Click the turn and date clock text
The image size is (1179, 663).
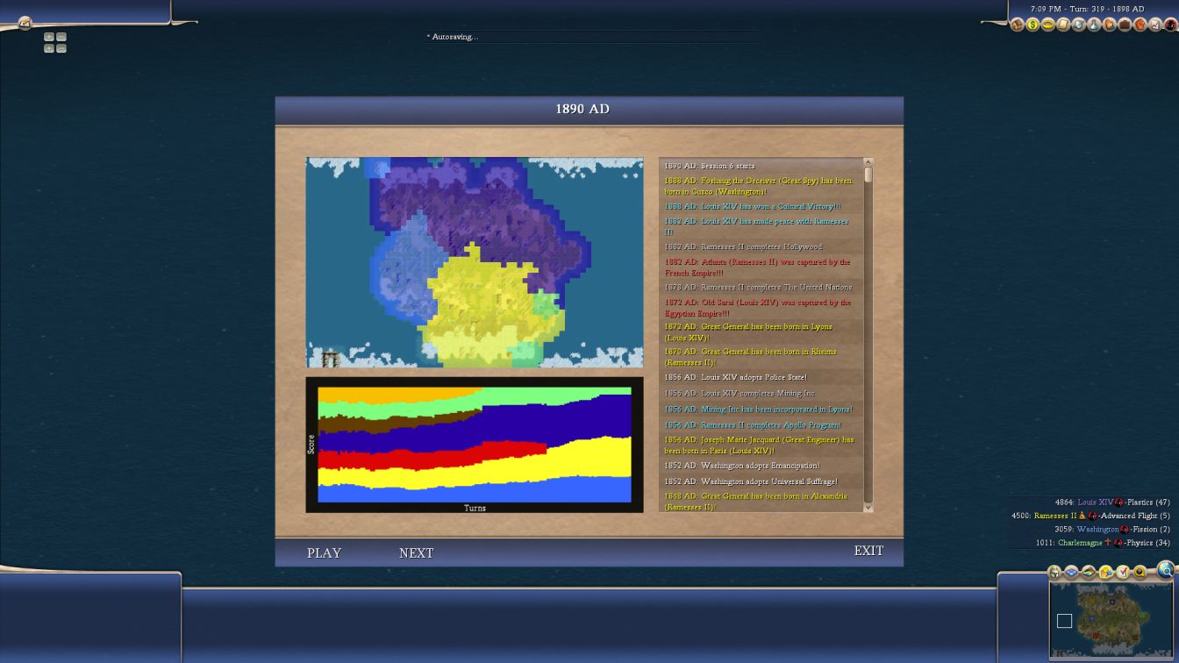pyautogui.click(x=1087, y=9)
